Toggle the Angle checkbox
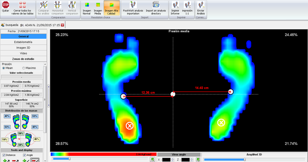Screen dimensions: 308x162 pos(25,155)
